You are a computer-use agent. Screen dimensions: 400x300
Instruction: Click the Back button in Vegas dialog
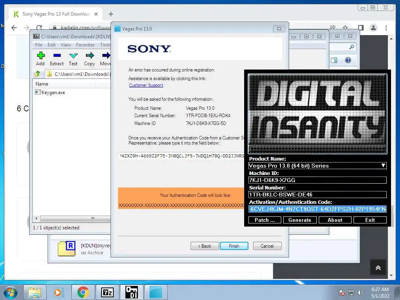pos(205,246)
